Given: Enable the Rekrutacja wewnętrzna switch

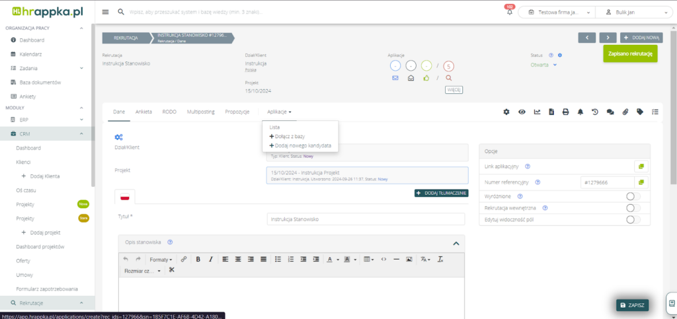Looking at the screenshot, I should pyautogui.click(x=632, y=207).
